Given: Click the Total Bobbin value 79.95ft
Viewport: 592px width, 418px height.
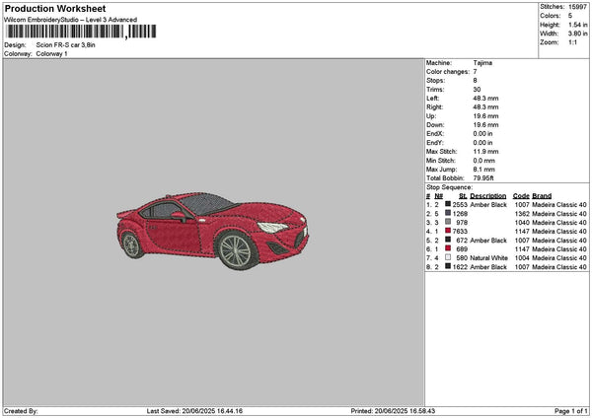Looking at the screenshot, I should pyautogui.click(x=483, y=178).
